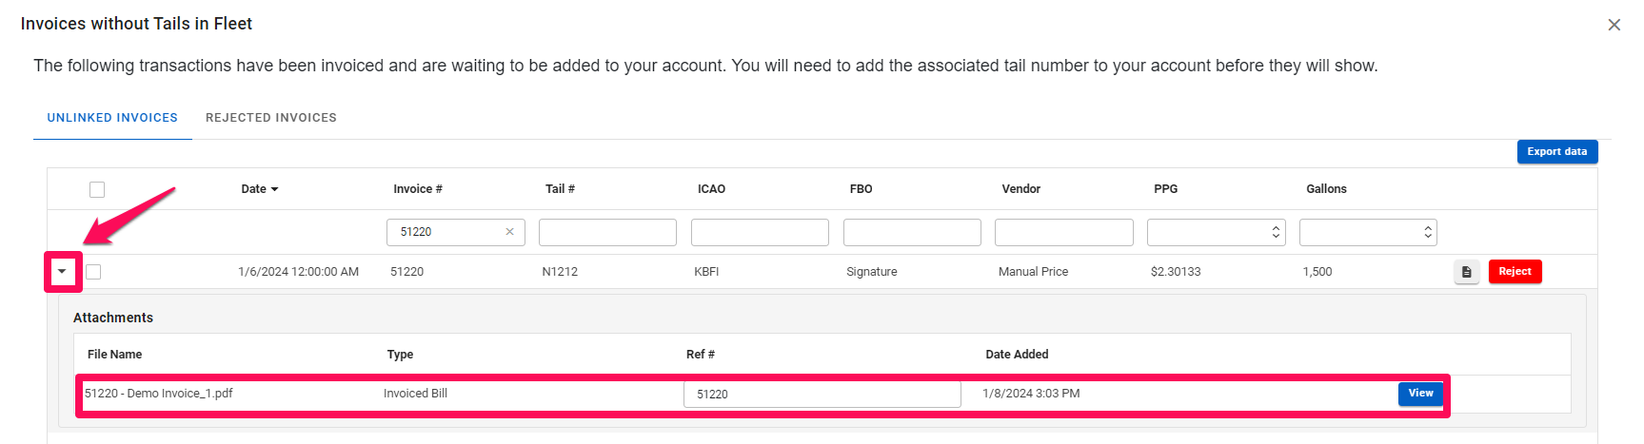Adjust the Gallons filter stepper
1644x444 pixels.
point(1427,232)
